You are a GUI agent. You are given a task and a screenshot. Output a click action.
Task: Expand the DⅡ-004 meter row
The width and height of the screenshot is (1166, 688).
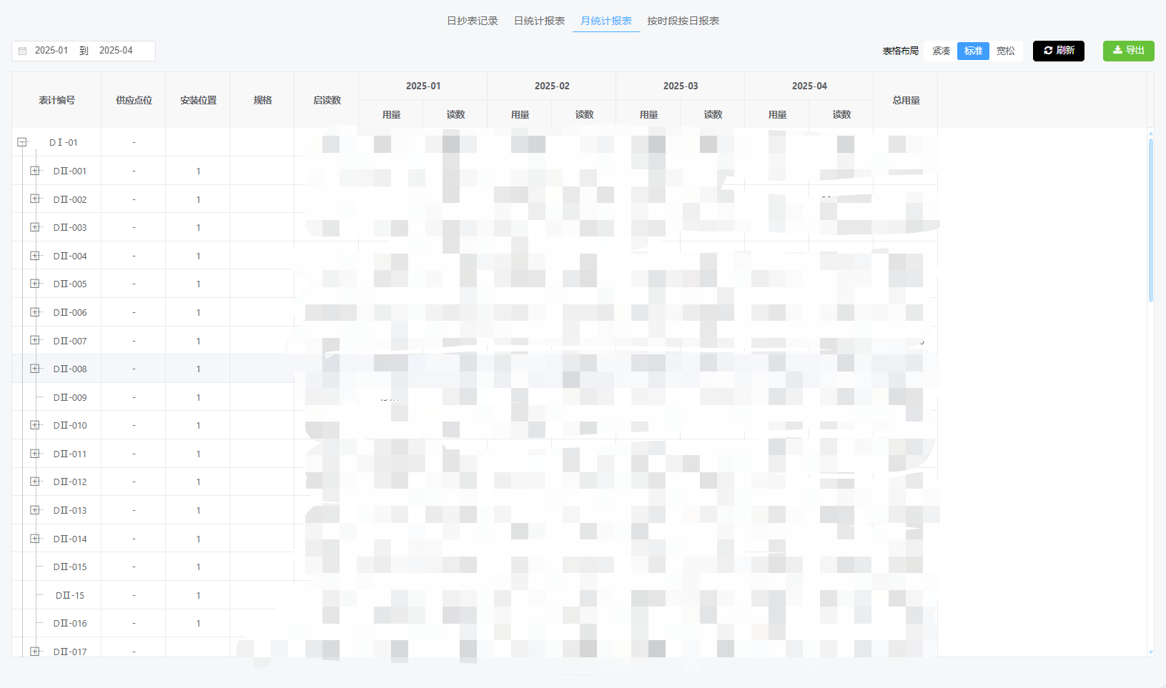pyautogui.click(x=34, y=256)
